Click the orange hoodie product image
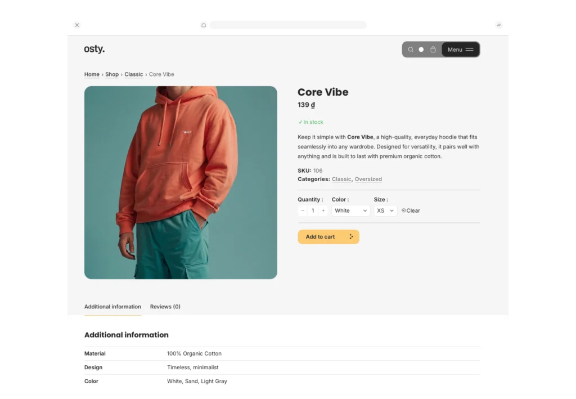The height and width of the screenshot is (399, 576). [x=181, y=182]
